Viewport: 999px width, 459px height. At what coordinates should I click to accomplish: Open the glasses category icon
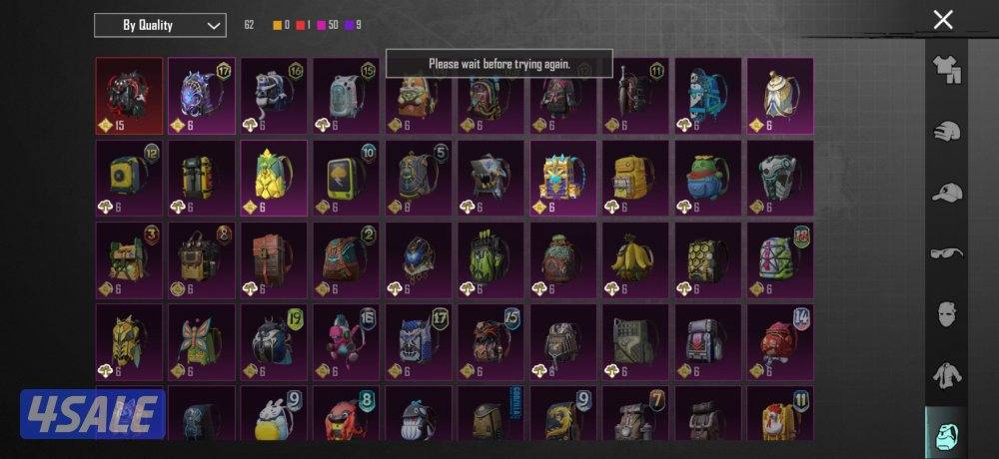tap(946, 253)
